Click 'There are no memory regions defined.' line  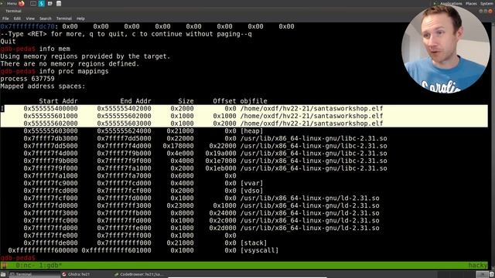pos(70,64)
